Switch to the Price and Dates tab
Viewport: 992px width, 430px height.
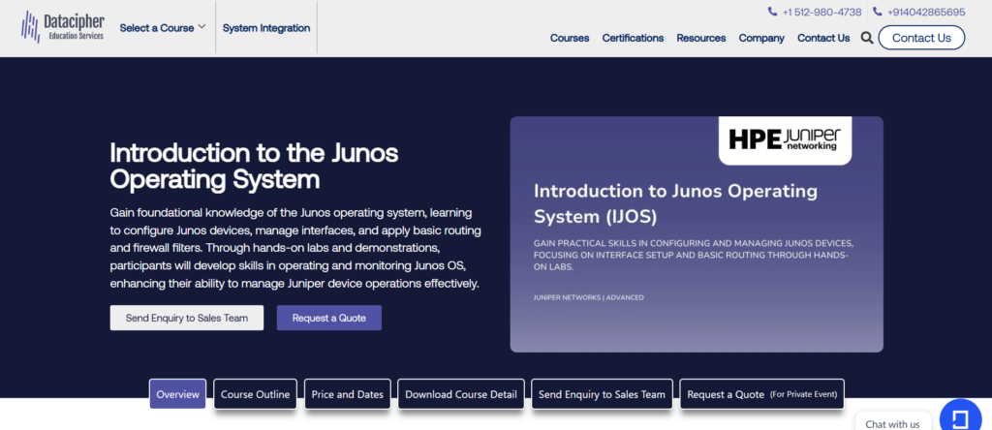point(348,394)
